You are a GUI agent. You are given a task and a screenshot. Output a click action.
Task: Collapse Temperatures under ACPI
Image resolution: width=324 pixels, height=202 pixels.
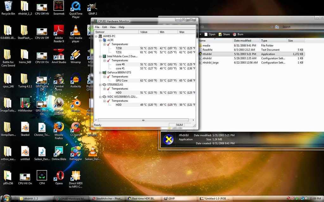[104, 44]
